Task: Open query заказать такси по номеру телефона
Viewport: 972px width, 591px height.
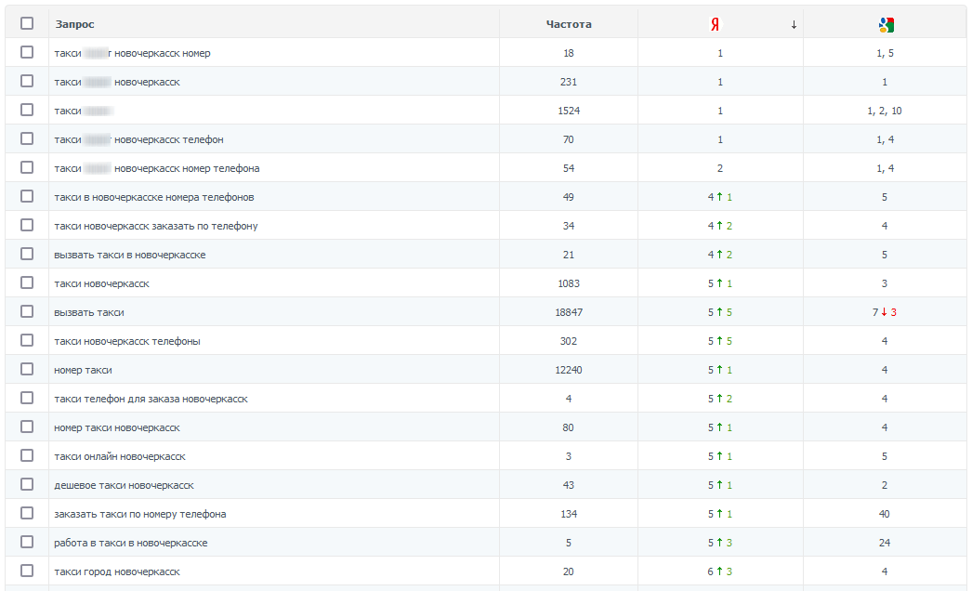Action: pos(140,514)
